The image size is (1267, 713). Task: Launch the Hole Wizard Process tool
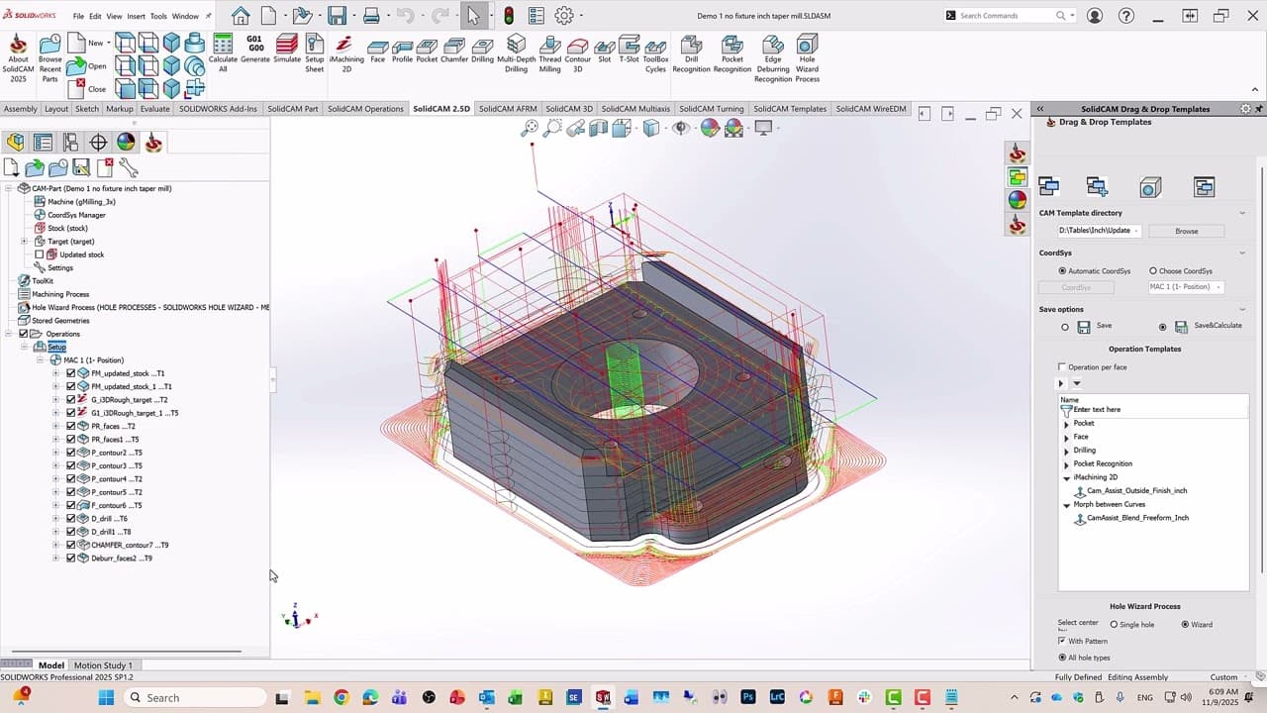coord(808,57)
